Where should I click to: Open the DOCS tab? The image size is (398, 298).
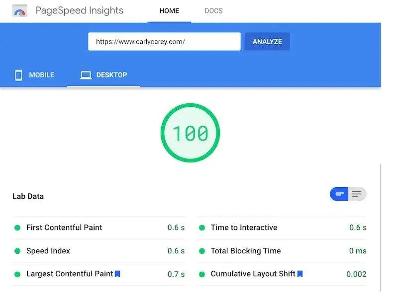[x=214, y=11]
